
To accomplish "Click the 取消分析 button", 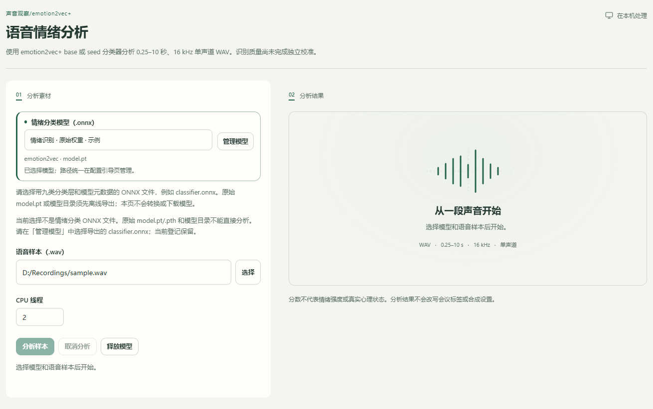I will click(77, 346).
